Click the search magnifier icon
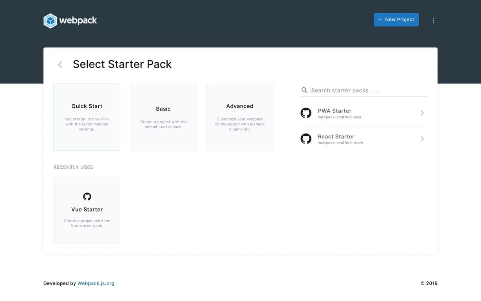This screenshot has height=301, width=481. [x=304, y=90]
